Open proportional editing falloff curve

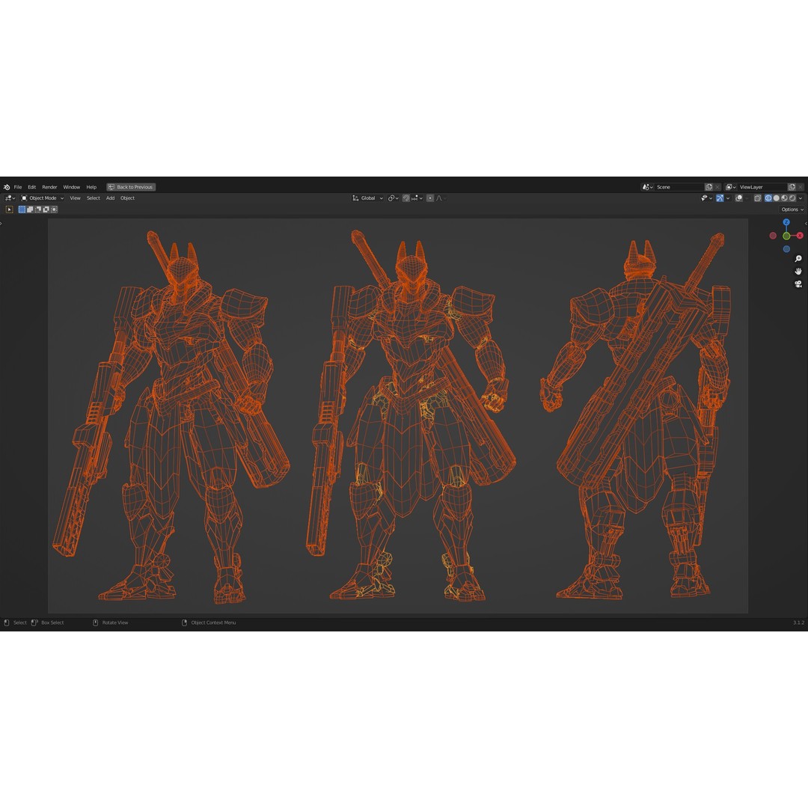pyautogui.click(x=441, y=198)
